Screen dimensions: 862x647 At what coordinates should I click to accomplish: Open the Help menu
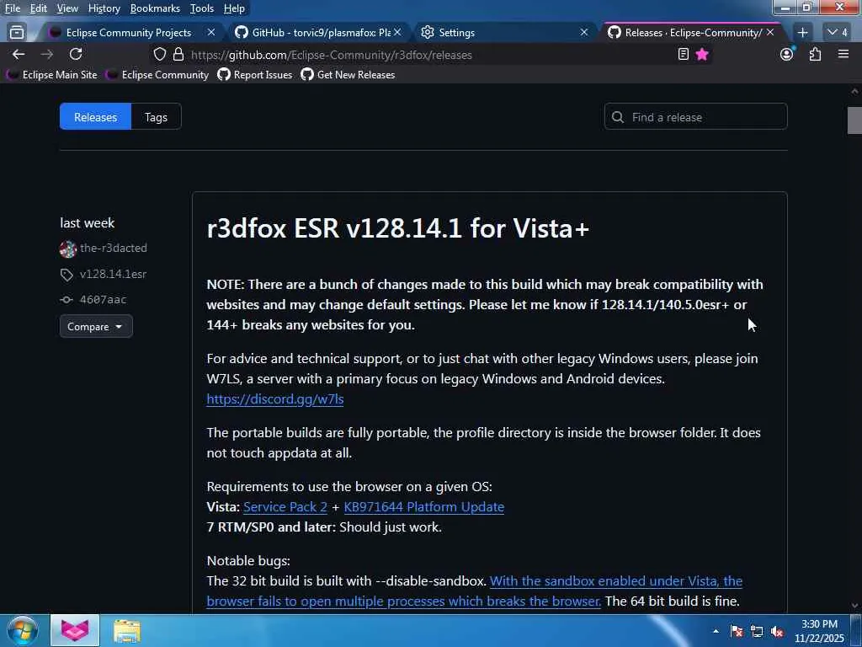pyautogui.click(x=234, y=8)
